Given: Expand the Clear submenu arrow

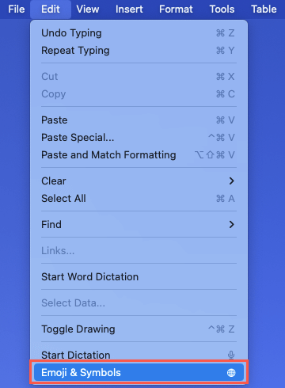Looking at the screenshot, I should (231, 181).
